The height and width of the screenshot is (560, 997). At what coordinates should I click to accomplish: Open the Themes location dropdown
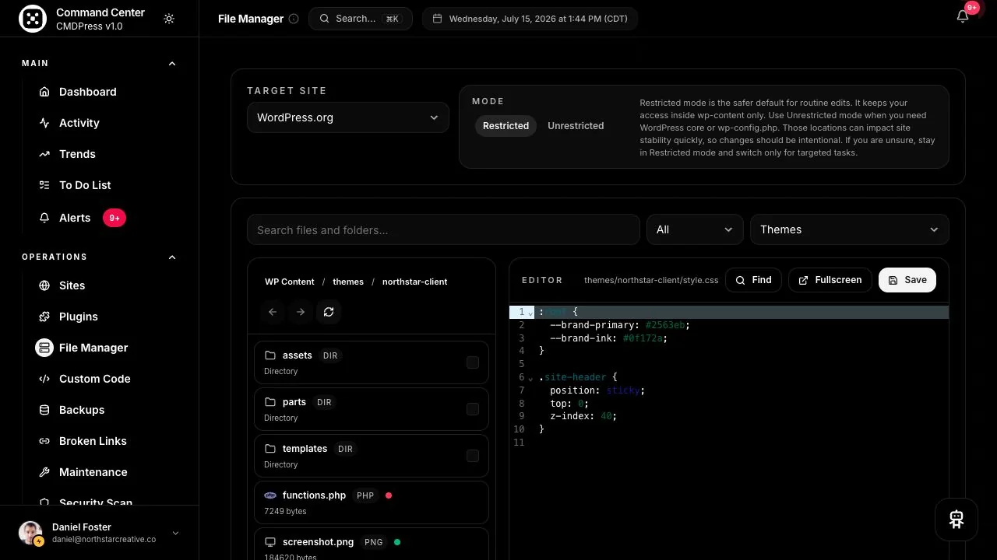click(x=850, y=229)
